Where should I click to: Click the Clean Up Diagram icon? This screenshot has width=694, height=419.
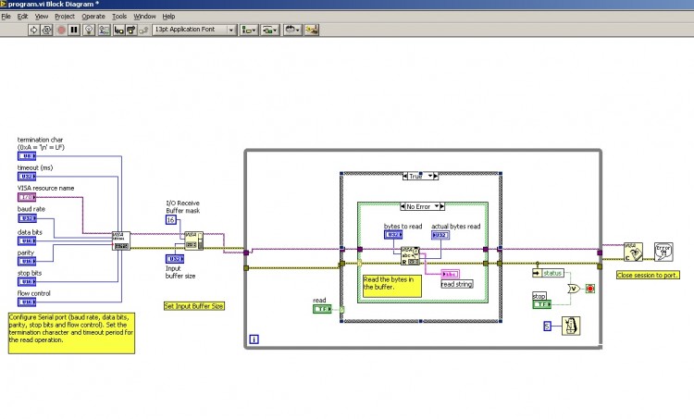[312, 30]
